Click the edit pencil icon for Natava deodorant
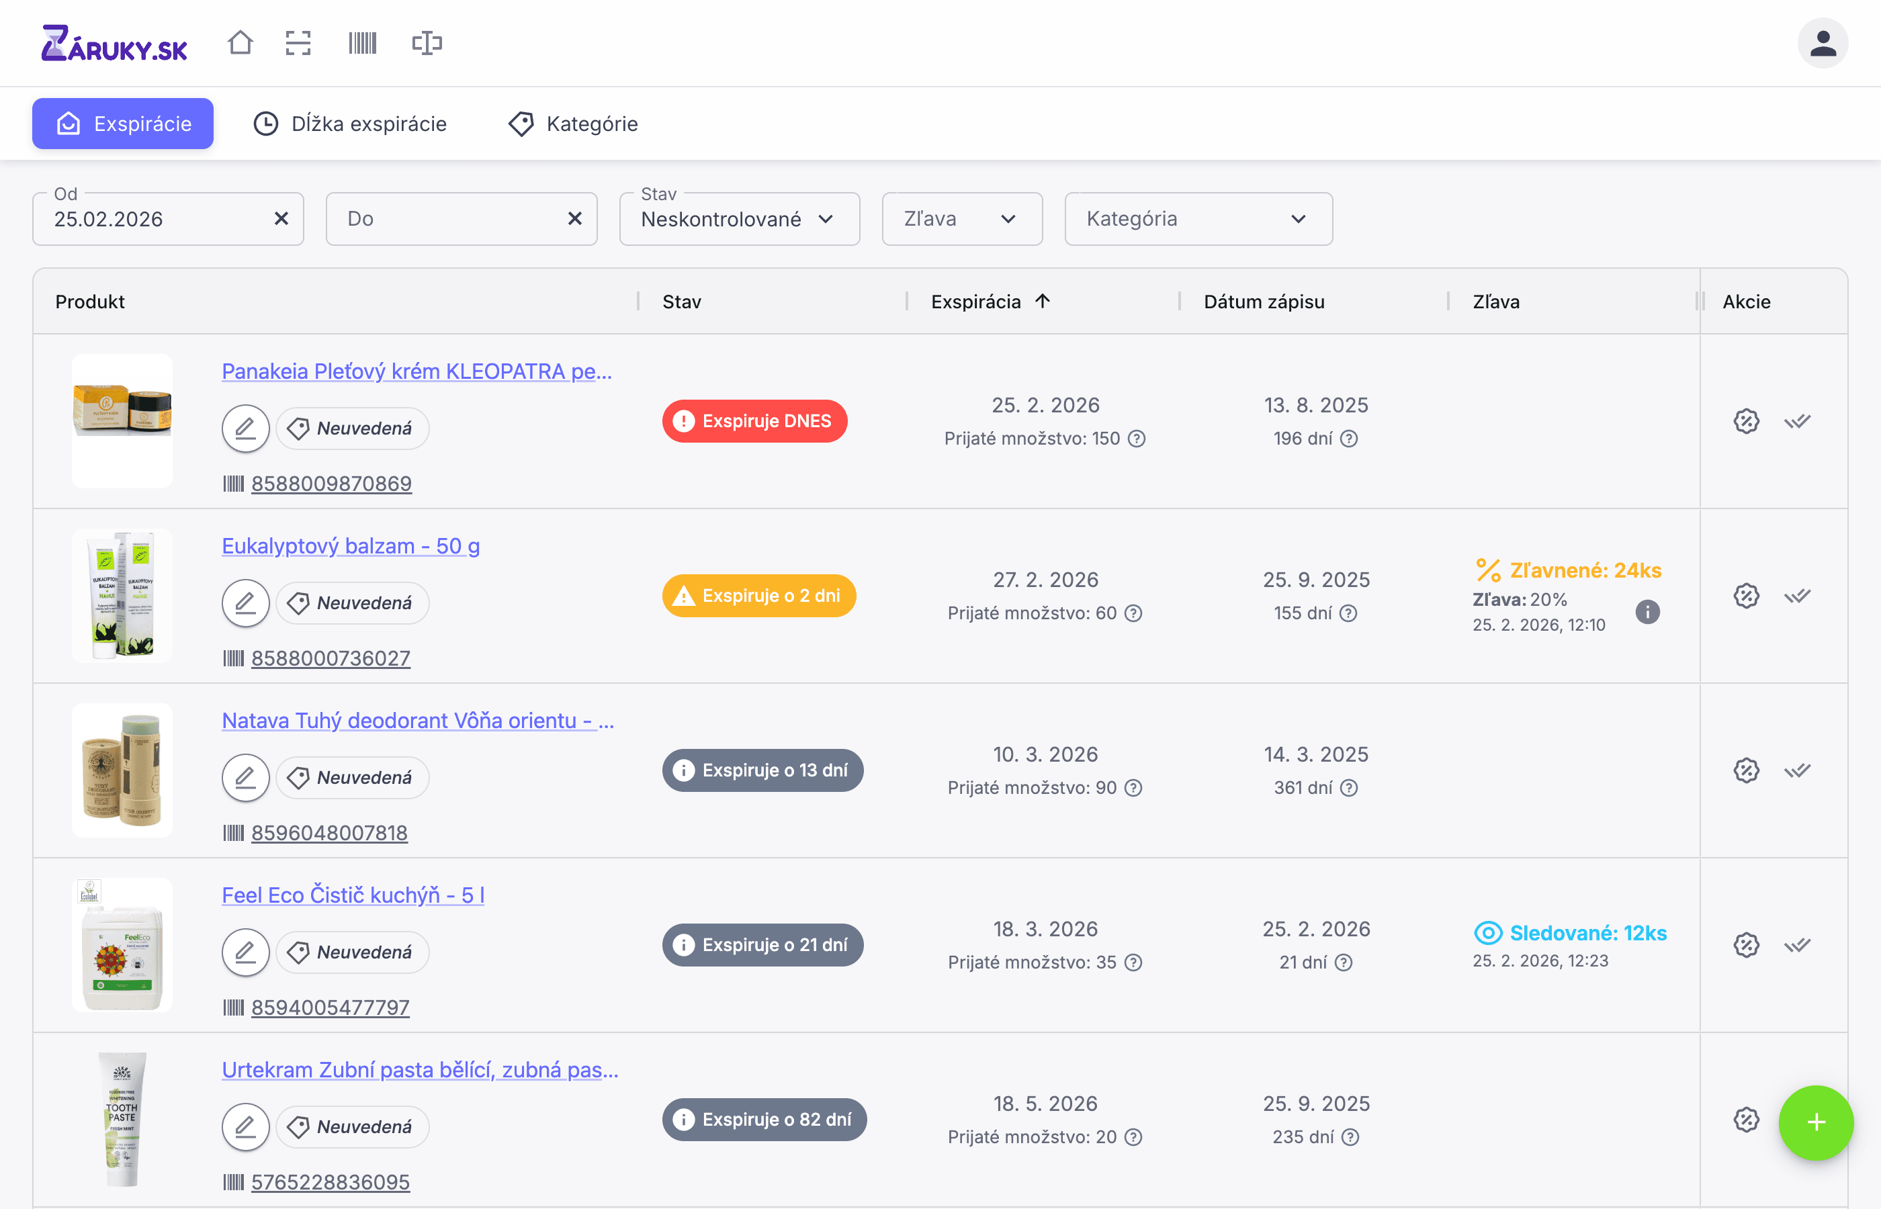Image resolution: width=1881 pixels, height=1209 pixels. point(245,777)
